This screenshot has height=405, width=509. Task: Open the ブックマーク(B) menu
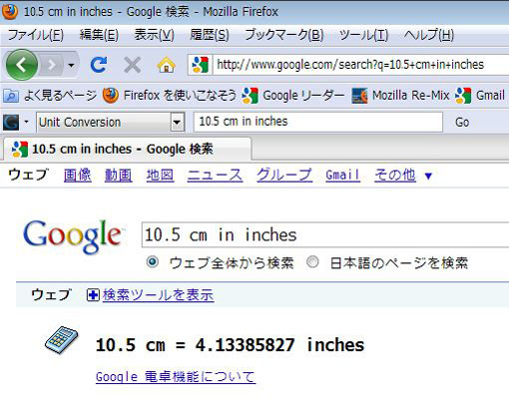[x=284, y=35]
